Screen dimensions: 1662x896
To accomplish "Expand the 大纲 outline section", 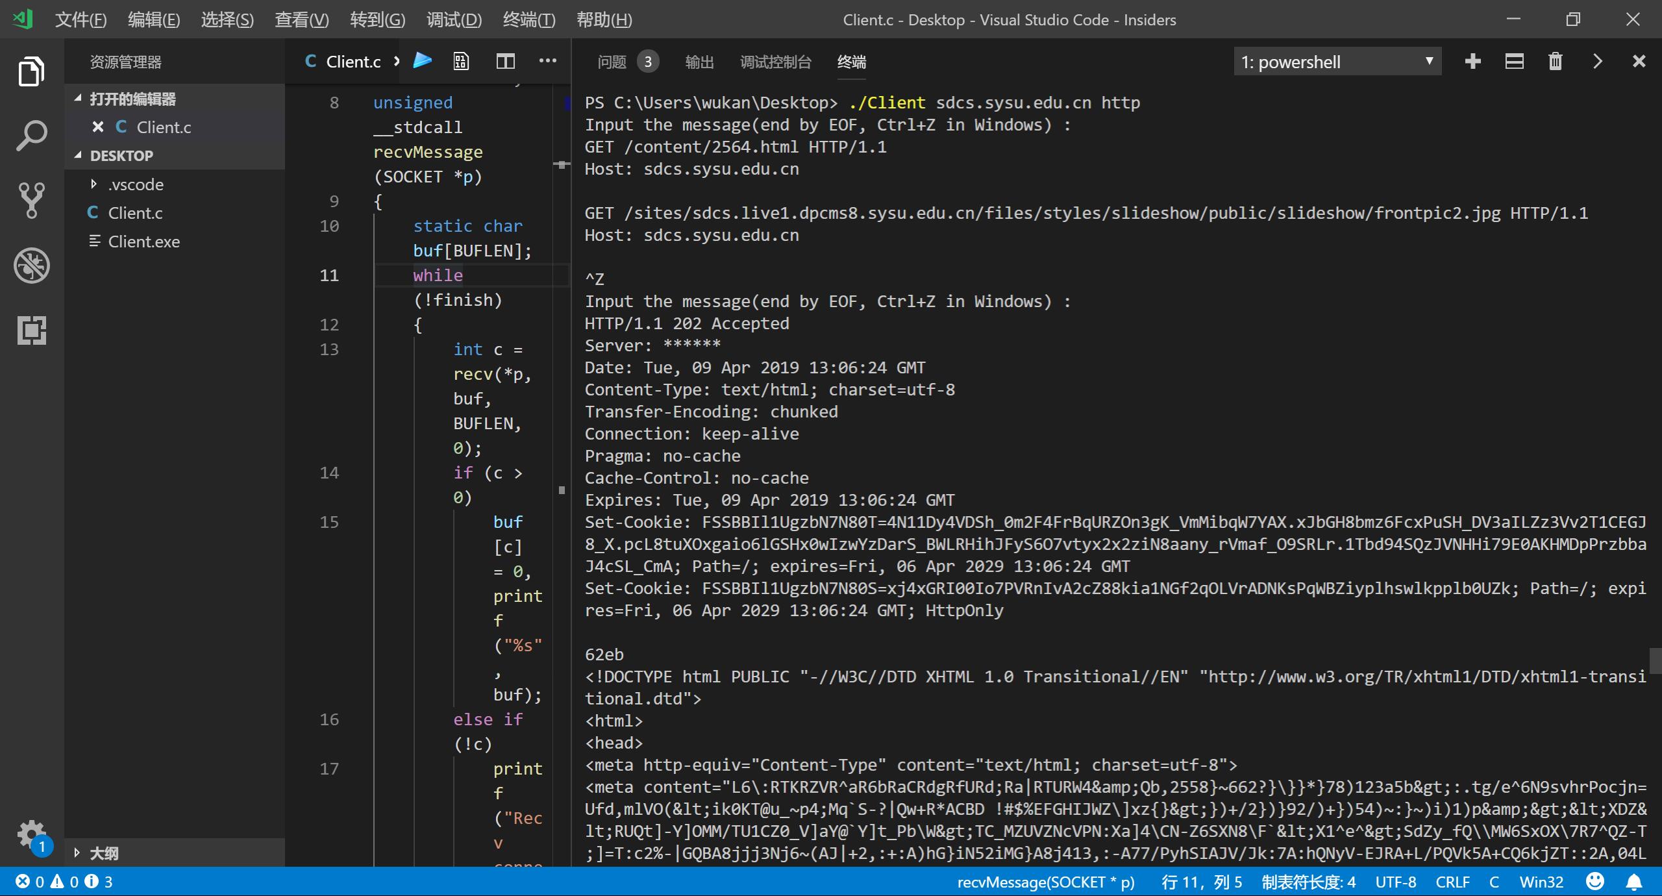I will coord(104,853).
